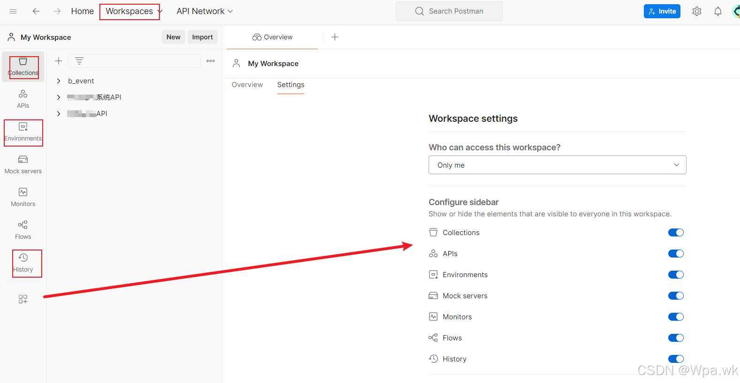Click the APIs icon in Configure sidebar list
Screen dimensions: 740x383
coord(433,253)
